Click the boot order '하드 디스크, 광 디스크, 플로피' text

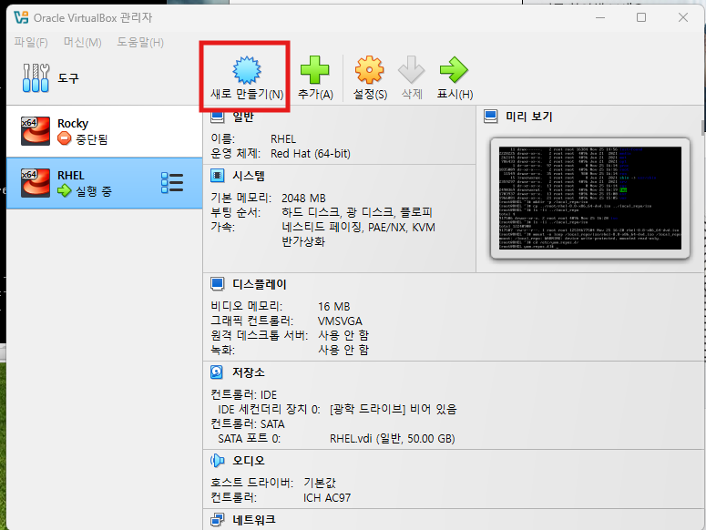pyautogui.click(x=357, y=212)
